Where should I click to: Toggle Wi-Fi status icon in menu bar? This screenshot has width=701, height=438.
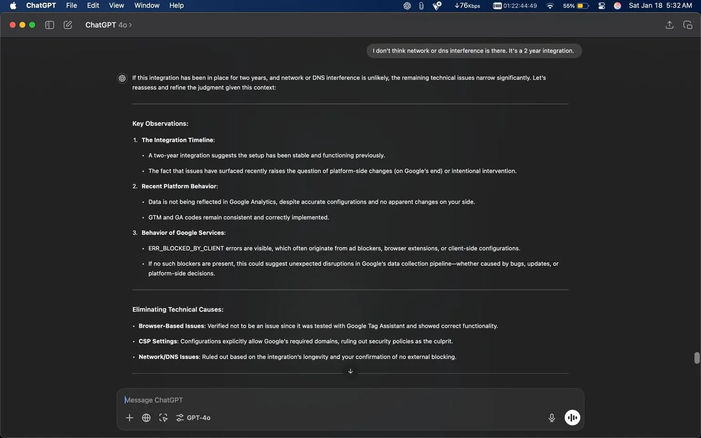click(549, 5)
